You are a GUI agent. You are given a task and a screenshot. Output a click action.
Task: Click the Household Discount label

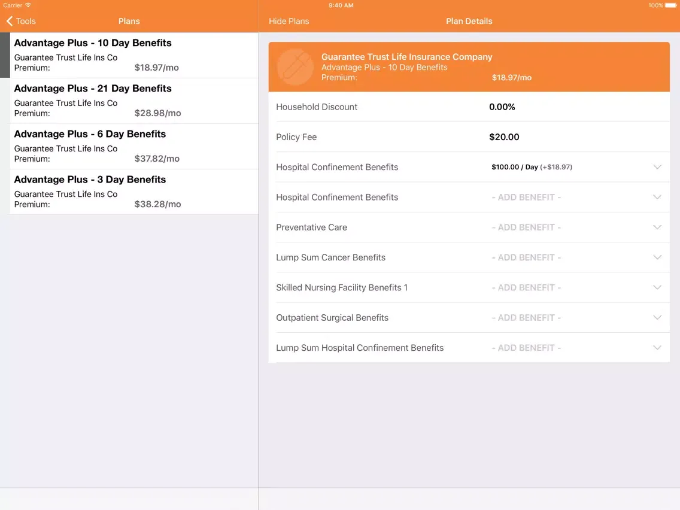click(x=317, y=107)
